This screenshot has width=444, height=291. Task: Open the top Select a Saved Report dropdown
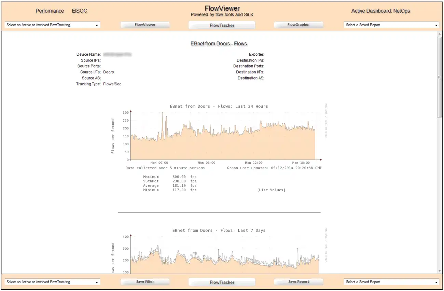pos(391,25)
